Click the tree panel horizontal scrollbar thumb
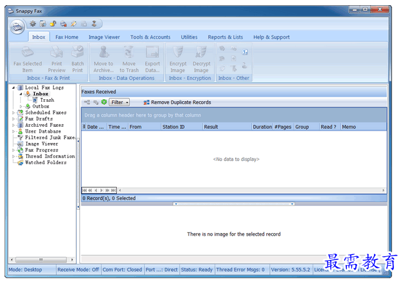 click(41, 259)
